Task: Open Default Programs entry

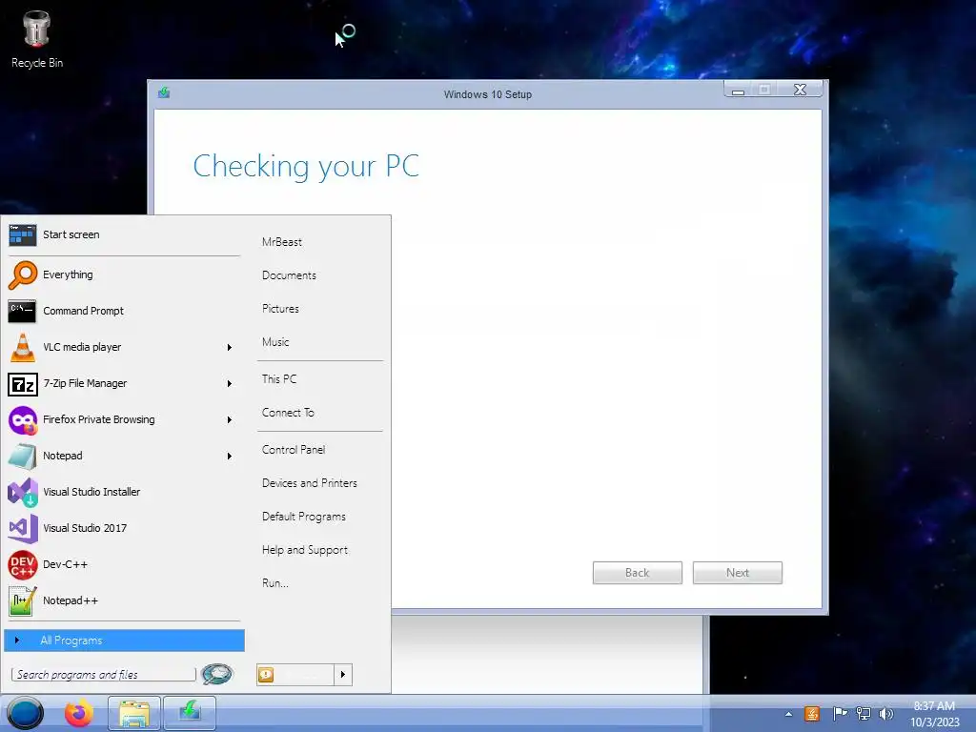Action: click(303, 517)
